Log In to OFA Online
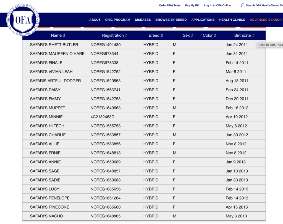 [217, 6]
